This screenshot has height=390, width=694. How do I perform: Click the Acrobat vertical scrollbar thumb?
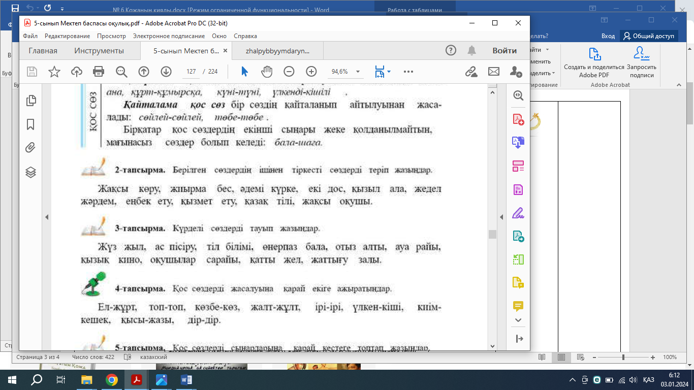click(492, 234)
